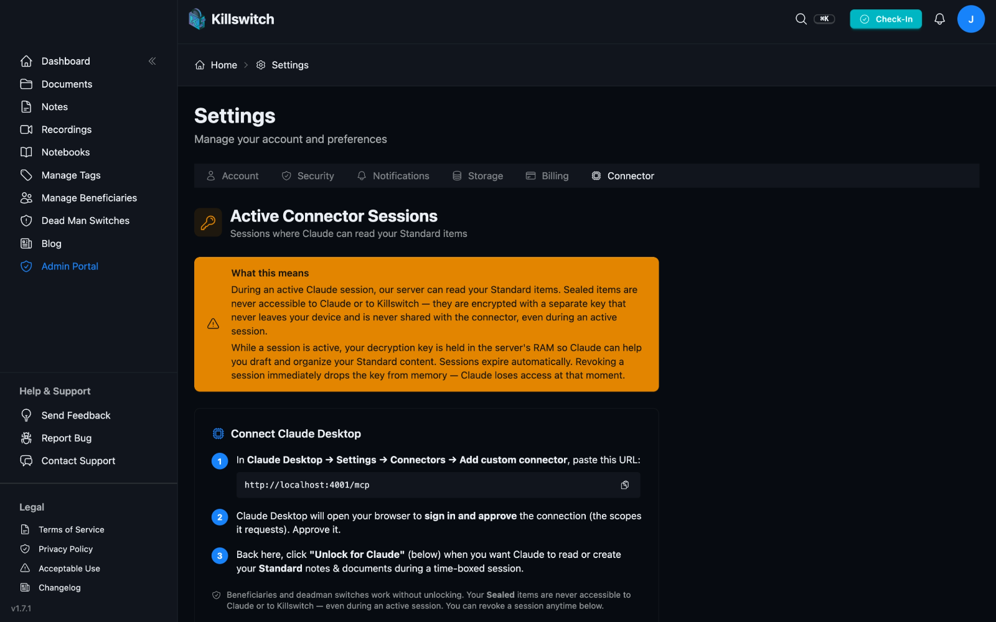Click the Home breadcrumb house icon
996x622 pixels.
coord(200,65)
